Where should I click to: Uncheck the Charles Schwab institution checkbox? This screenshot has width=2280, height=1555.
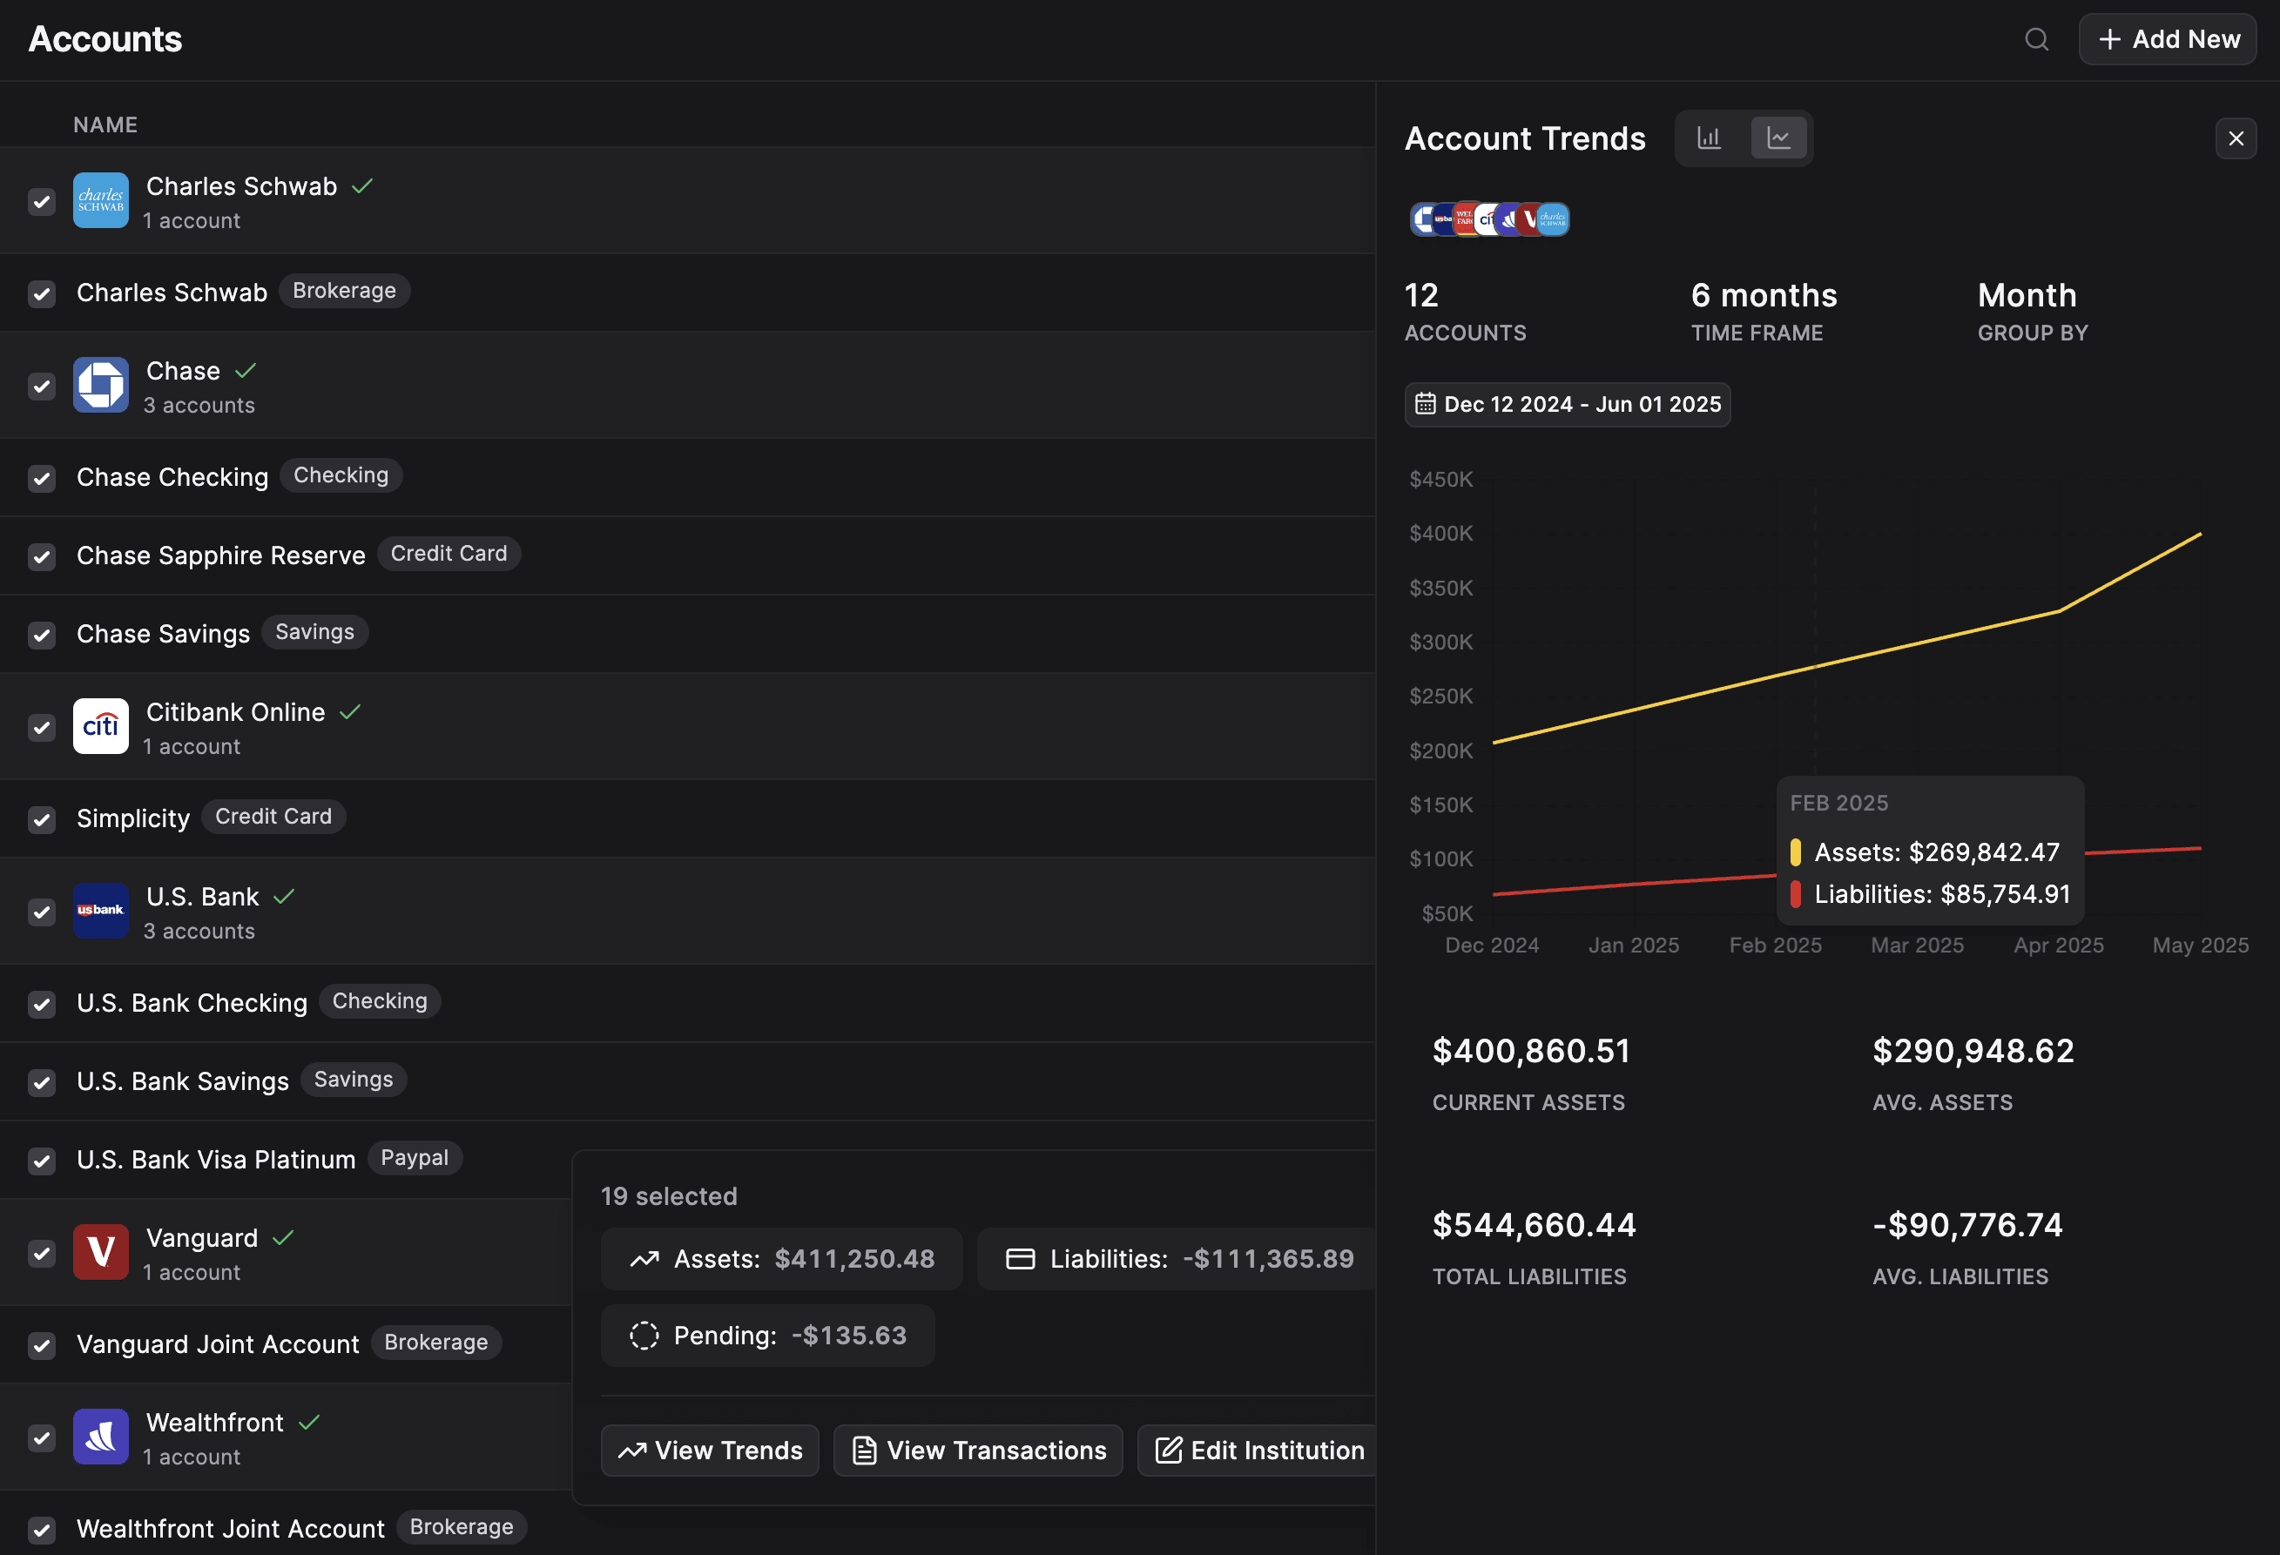(x=41, y=201)
